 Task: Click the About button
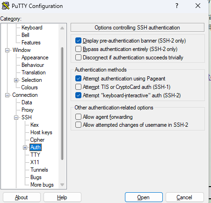click(22, 197)
